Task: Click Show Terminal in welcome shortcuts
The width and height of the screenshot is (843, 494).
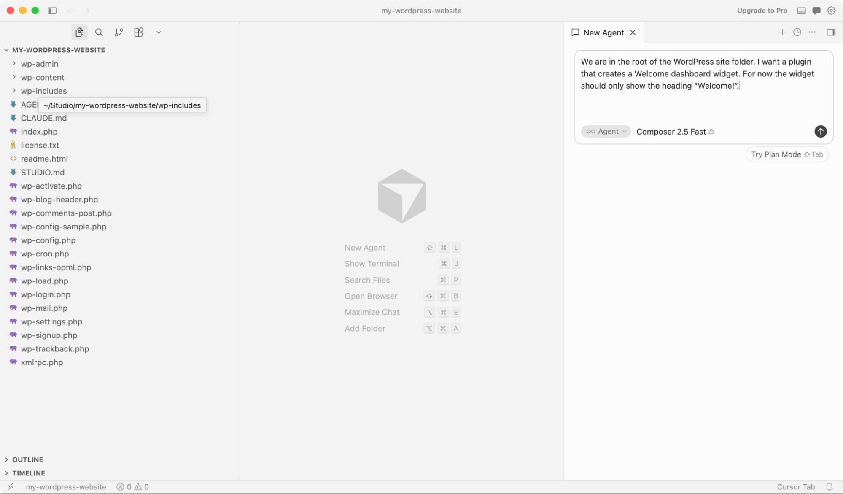Action: point(372,264)
